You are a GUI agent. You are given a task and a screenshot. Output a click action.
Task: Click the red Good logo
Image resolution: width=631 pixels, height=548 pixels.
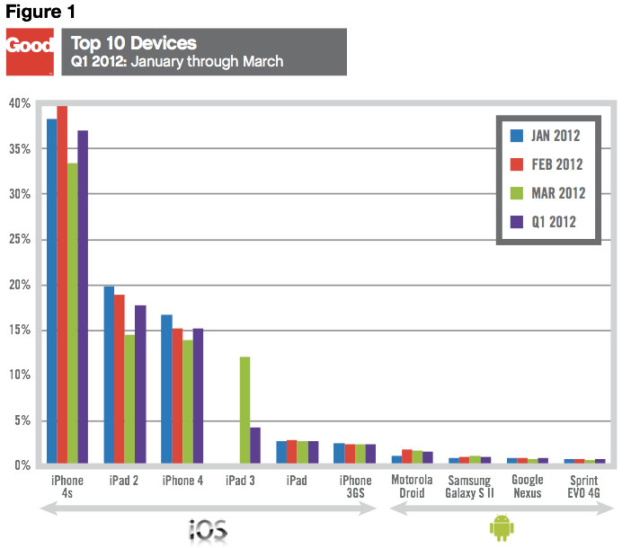(30, 51)
